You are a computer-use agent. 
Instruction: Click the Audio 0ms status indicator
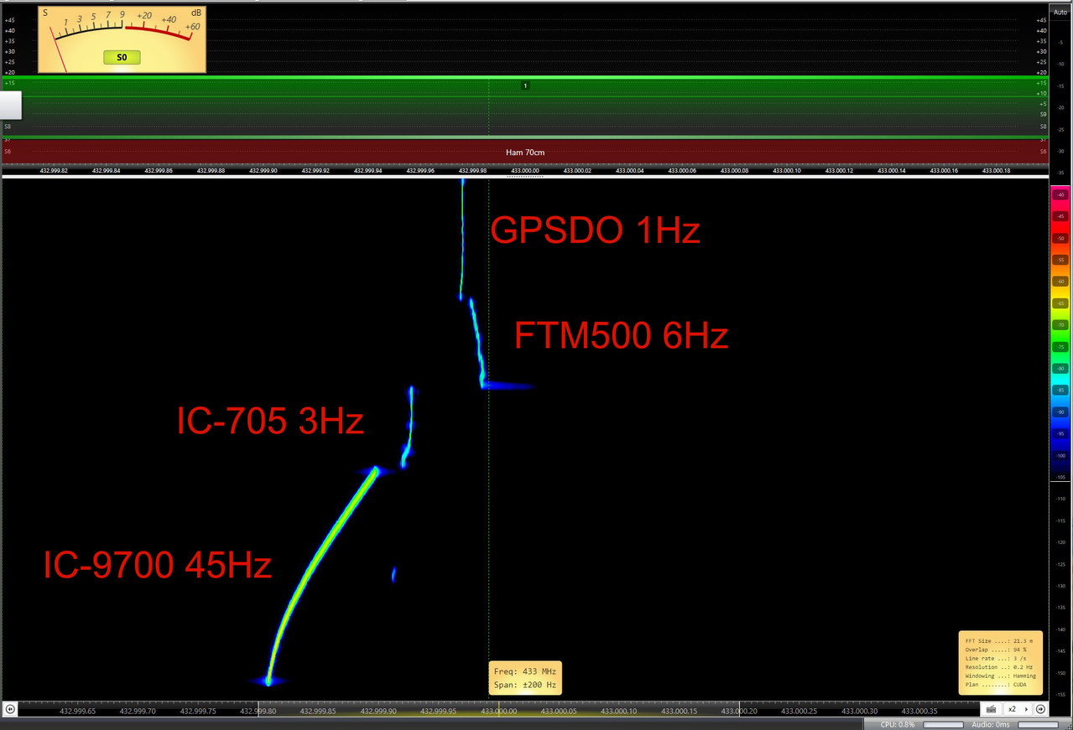pyautogui.click(x=992, y=724)
